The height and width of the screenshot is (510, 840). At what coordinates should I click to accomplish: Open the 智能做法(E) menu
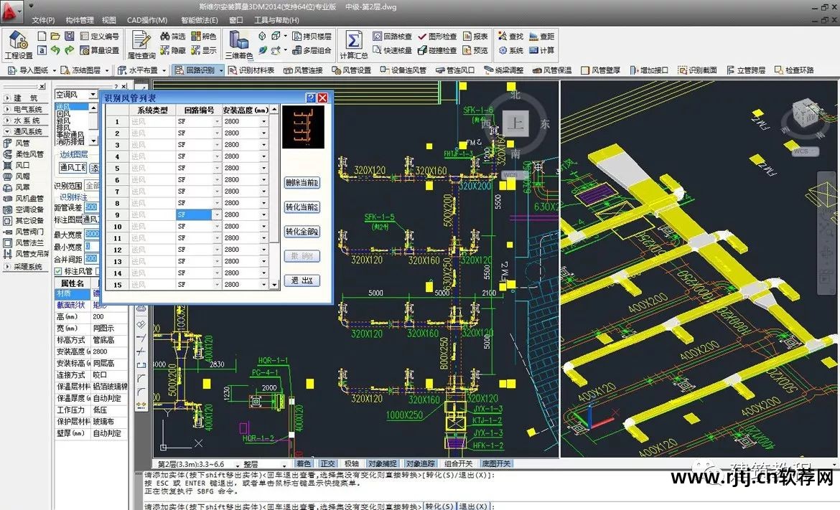click(200, 20)
